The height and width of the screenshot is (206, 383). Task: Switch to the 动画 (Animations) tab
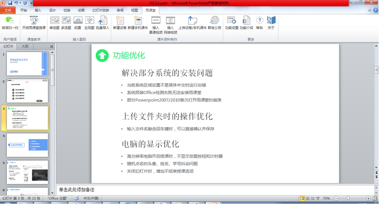[81, 10]
